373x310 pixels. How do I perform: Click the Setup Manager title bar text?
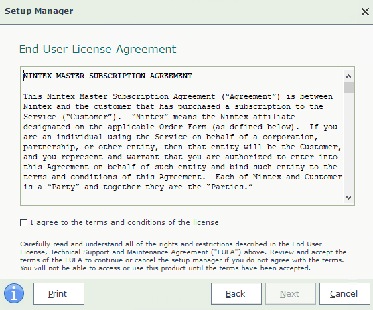[39, 11]
